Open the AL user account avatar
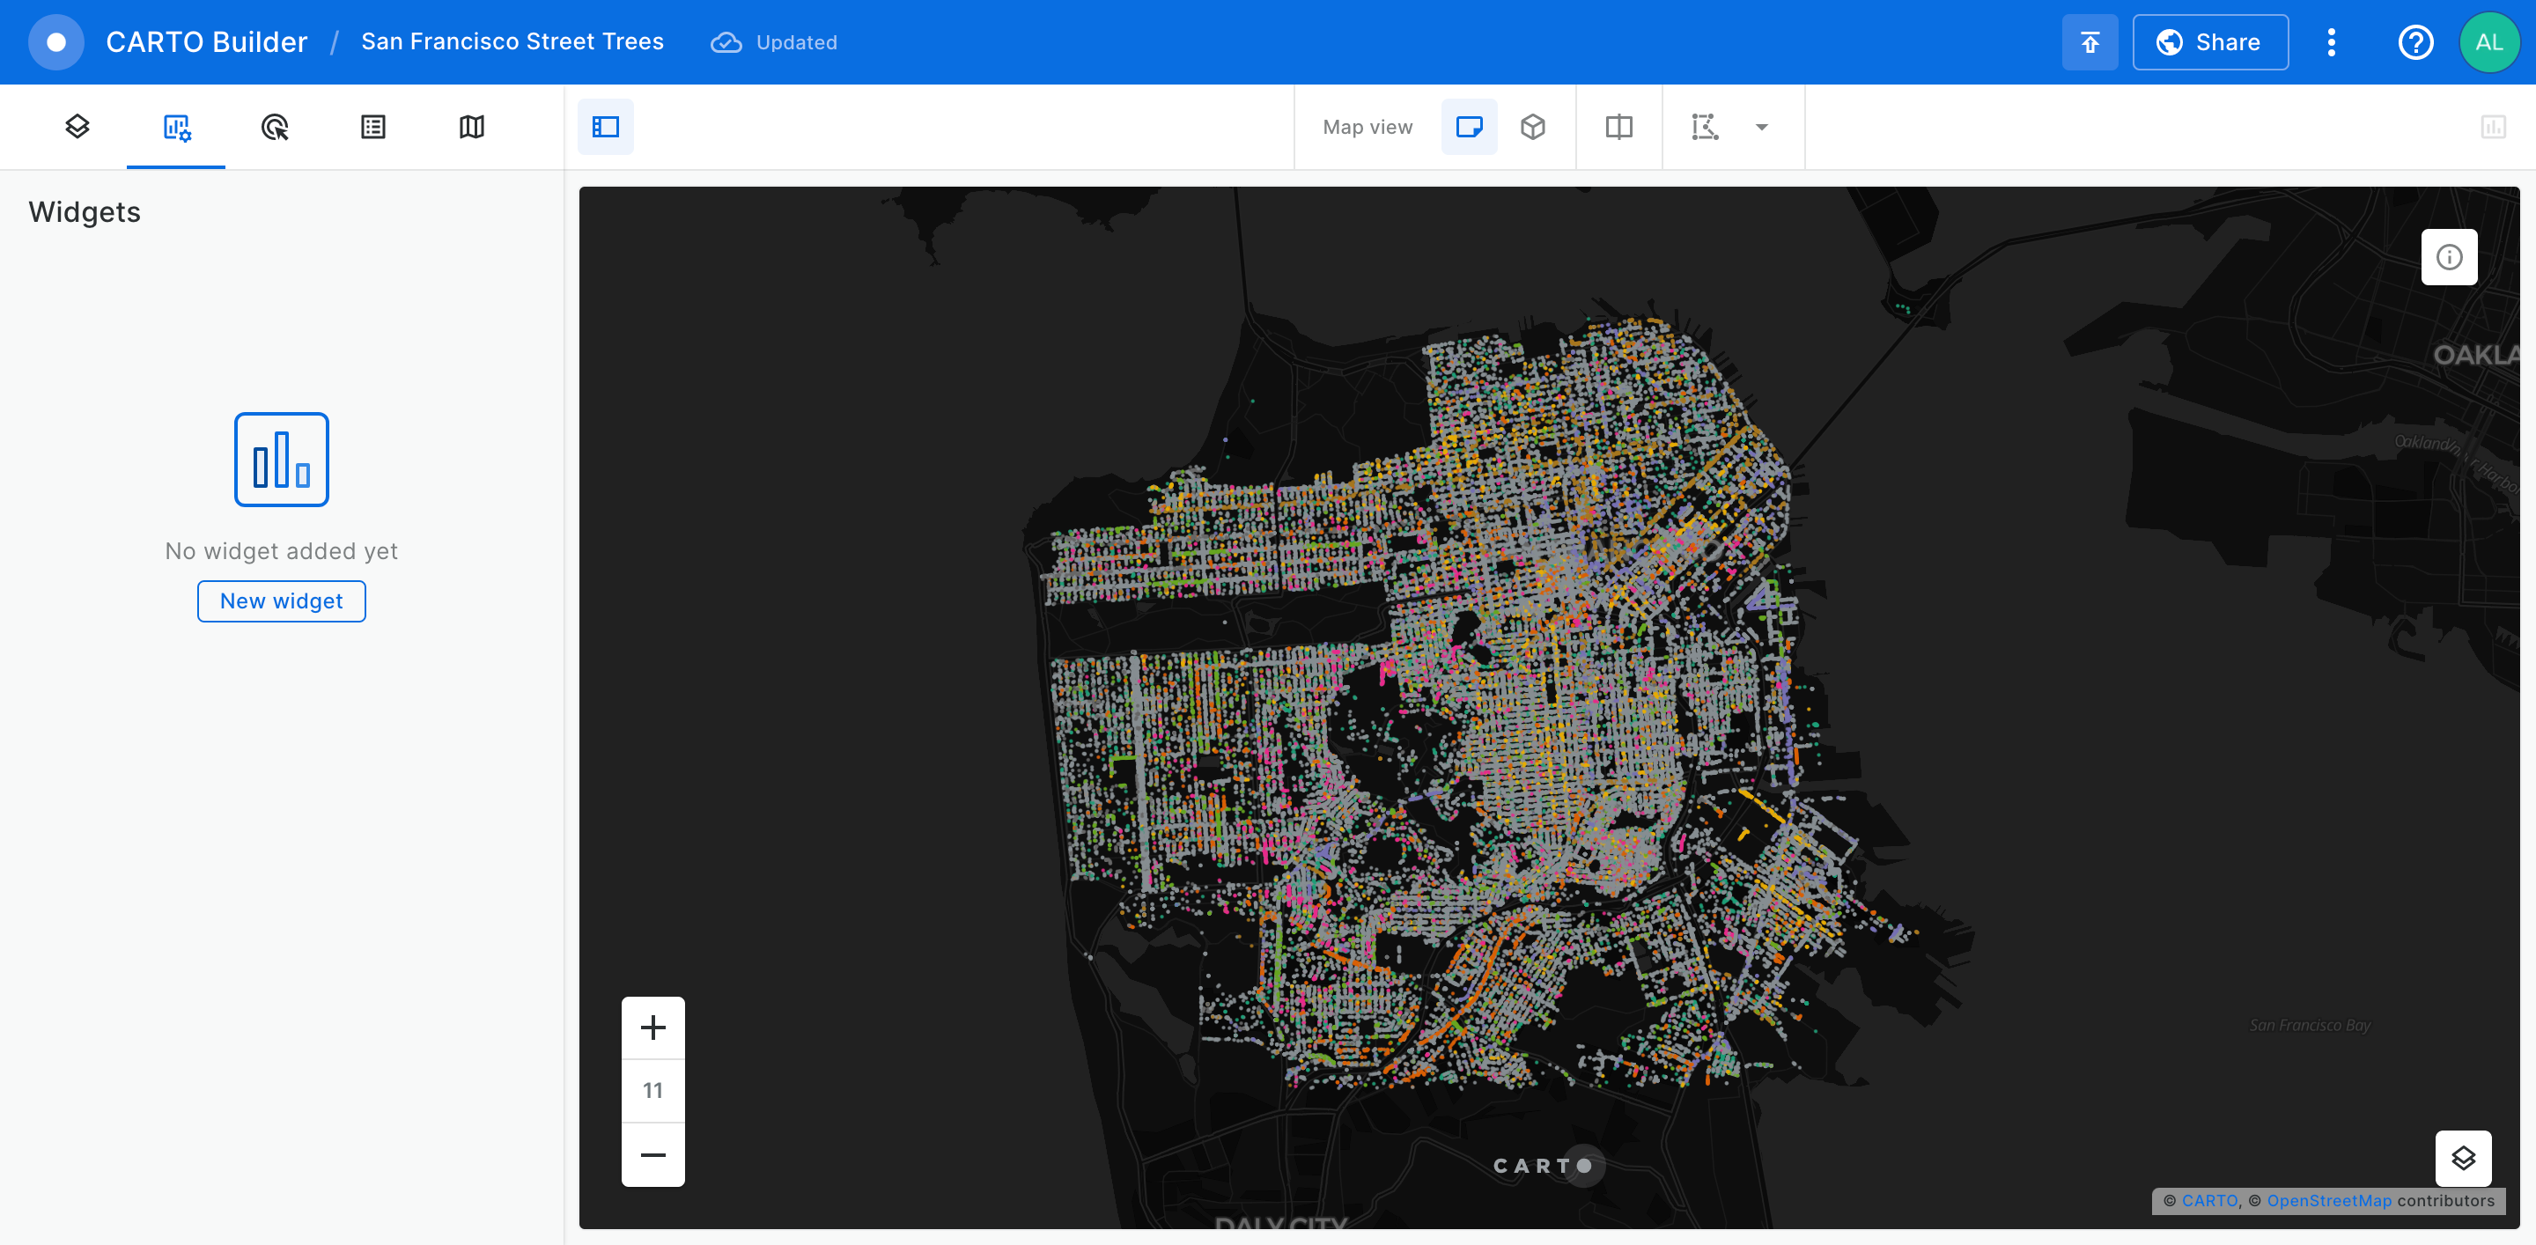This screenshot has height=1245, width=2536. pyautogui.click(x=2488, y=42)
